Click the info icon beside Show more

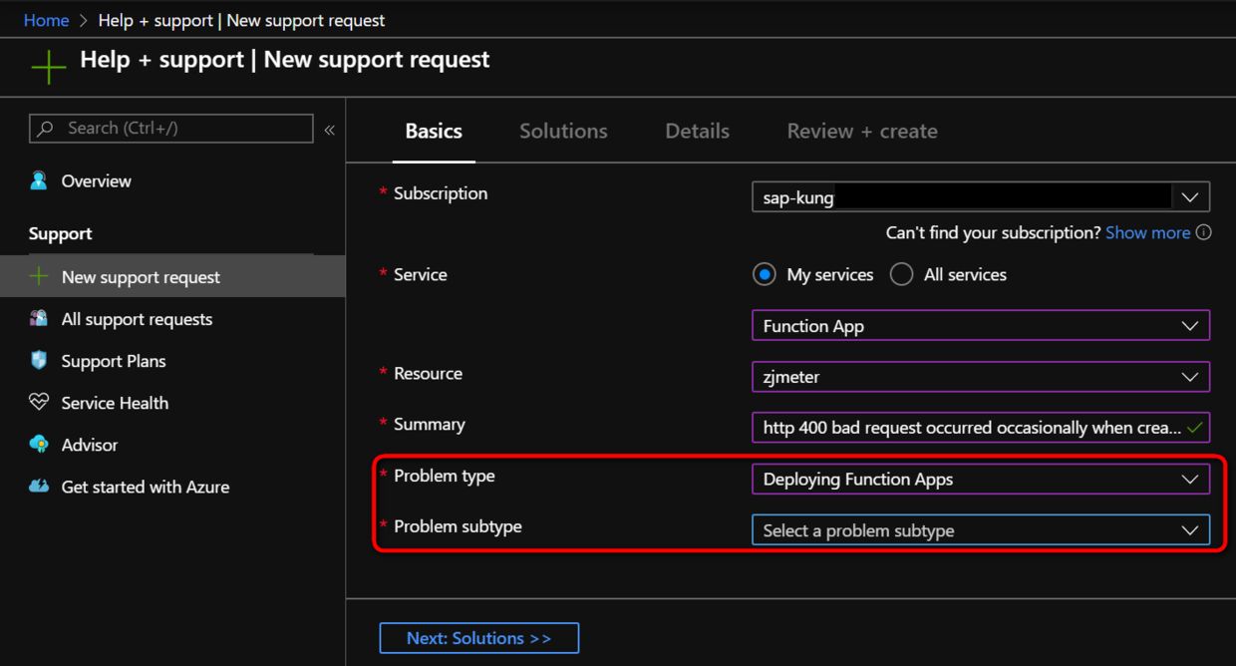pyautogui.click(x=1203, y=232)
